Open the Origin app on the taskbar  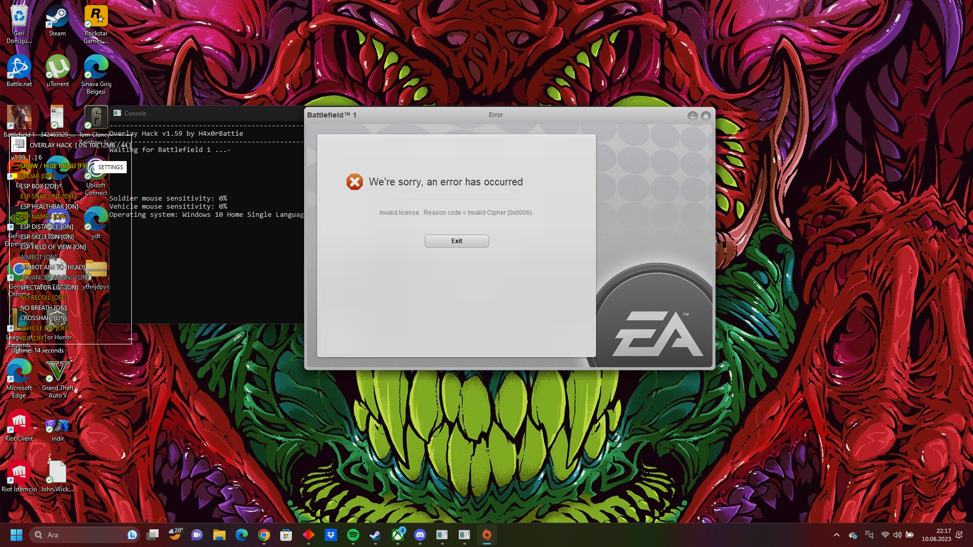coord(486,535)
